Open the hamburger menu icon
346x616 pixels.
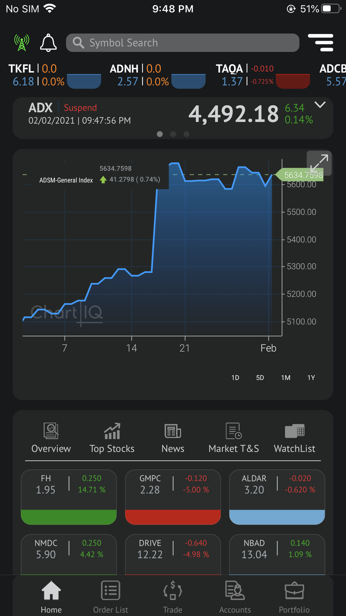click(321, 43)
